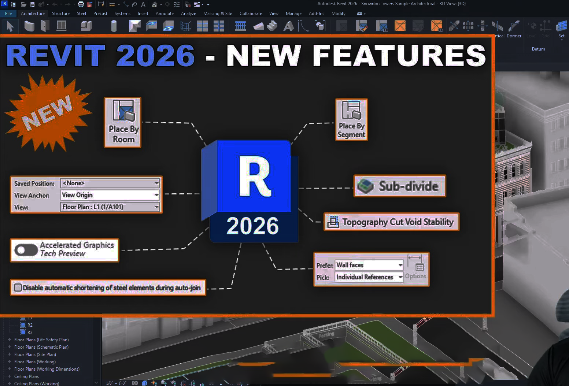569x386 pixels.
Task: Toggle ribbon minimize button after Modify tab
Action: tap(360, 14)
